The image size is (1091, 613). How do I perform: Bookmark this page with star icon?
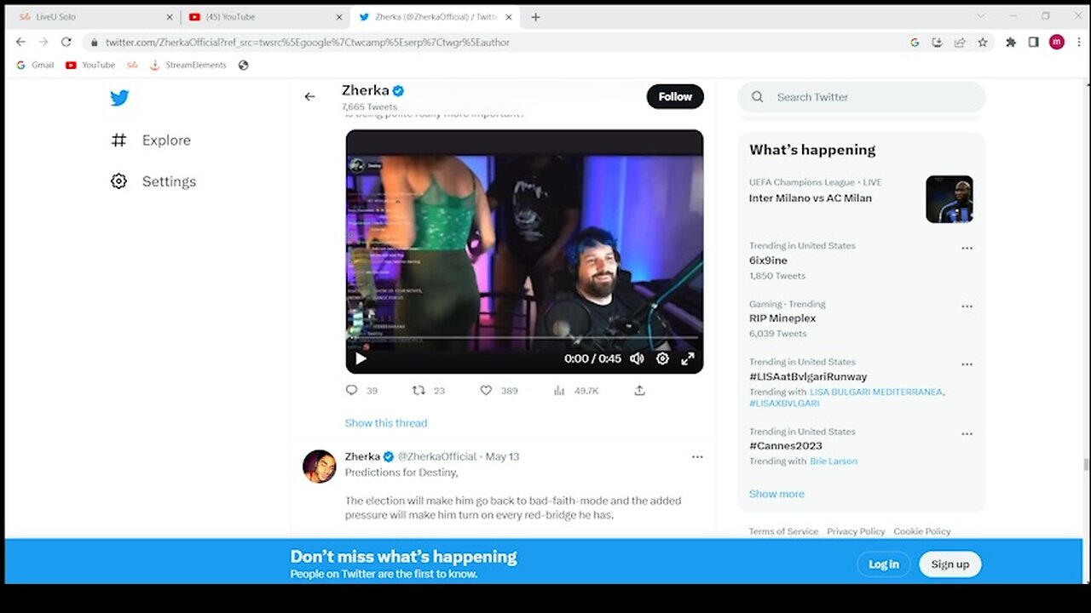(x=982, y=42)
